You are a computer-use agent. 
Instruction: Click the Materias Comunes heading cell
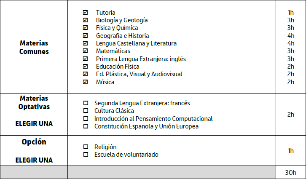pyautogui.click(x=34, y=47)
